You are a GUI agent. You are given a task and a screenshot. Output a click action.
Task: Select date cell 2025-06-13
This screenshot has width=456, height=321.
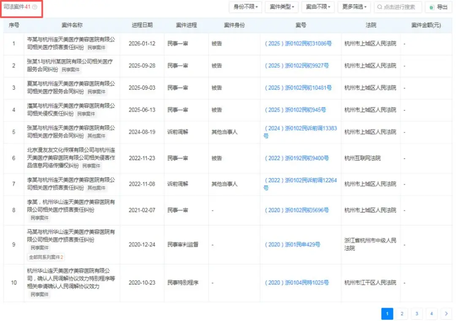click(x=142, y=110)
